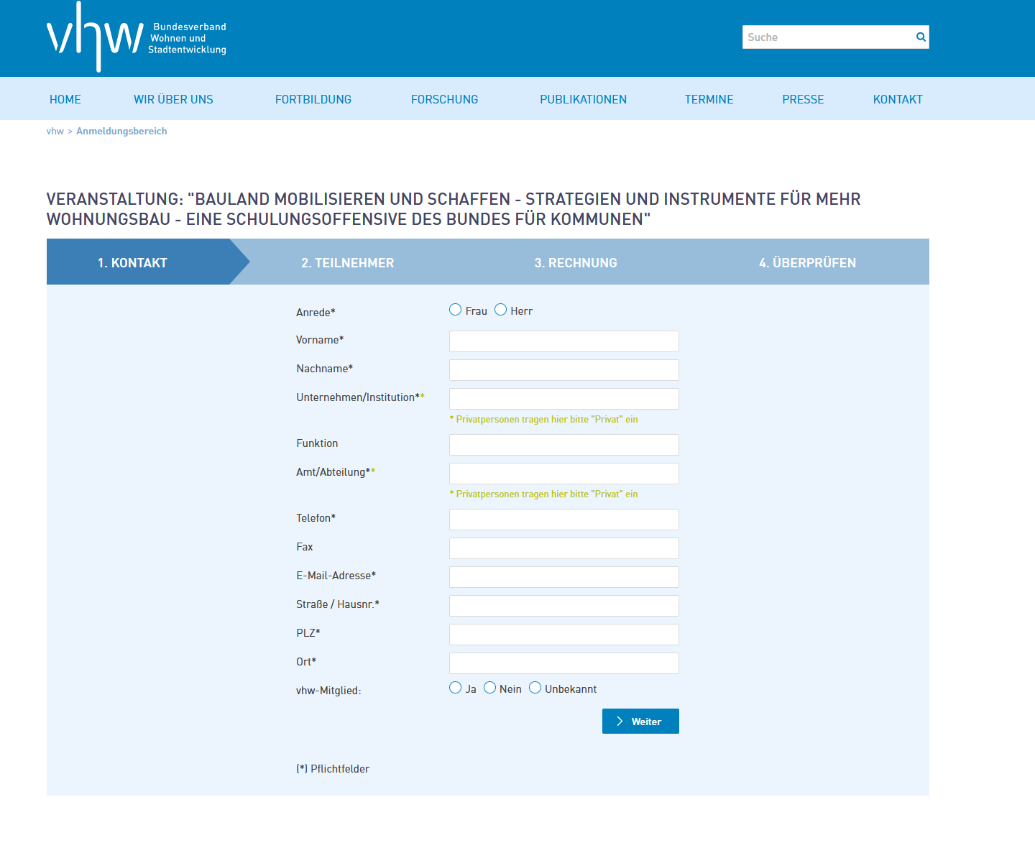Select step 3. RECHNUNG tab
1035x848 pixels.
[576, 262]
